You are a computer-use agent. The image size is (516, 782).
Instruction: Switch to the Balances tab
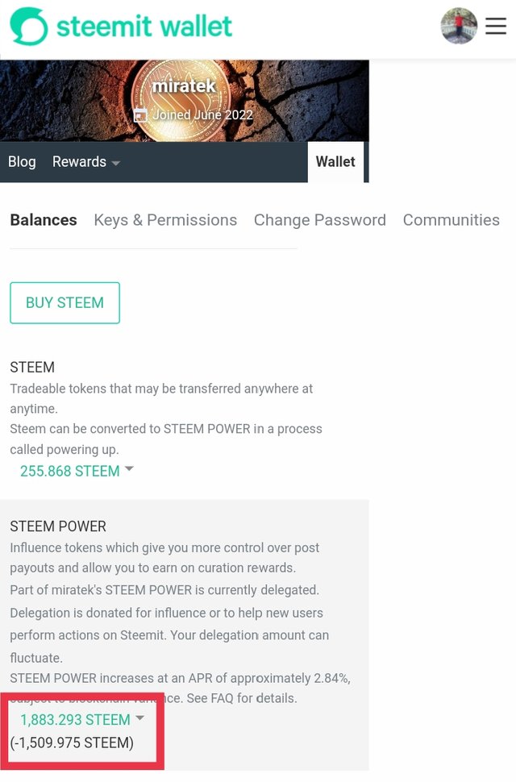[44, 220]
